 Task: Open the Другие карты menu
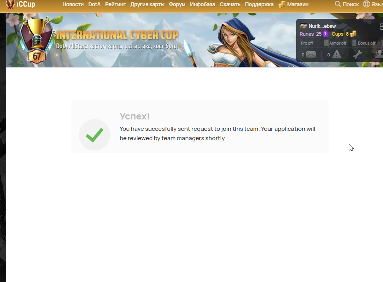coord(147,4)
